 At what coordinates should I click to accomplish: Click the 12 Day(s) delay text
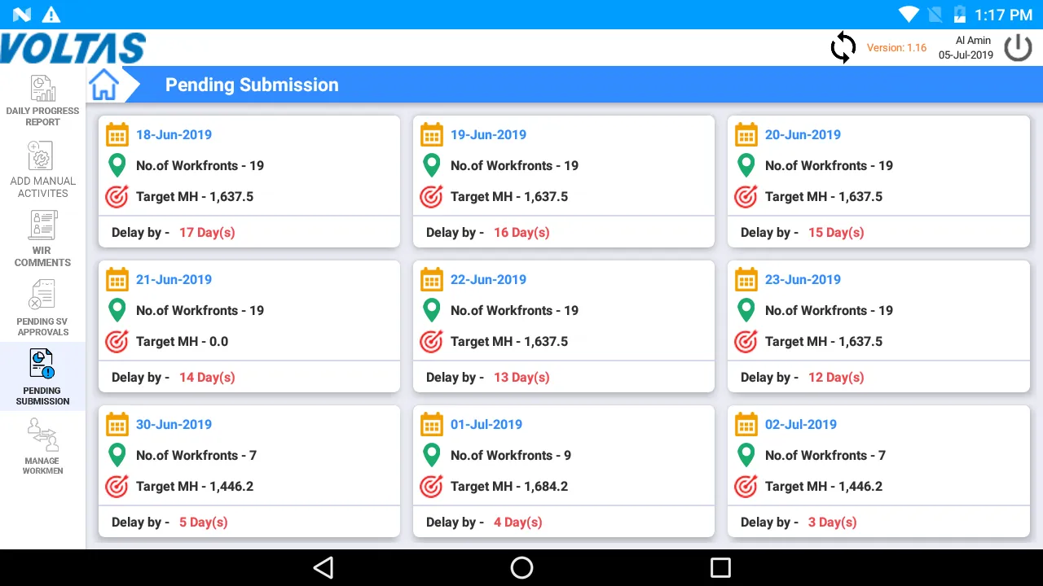tap(836, 378)
